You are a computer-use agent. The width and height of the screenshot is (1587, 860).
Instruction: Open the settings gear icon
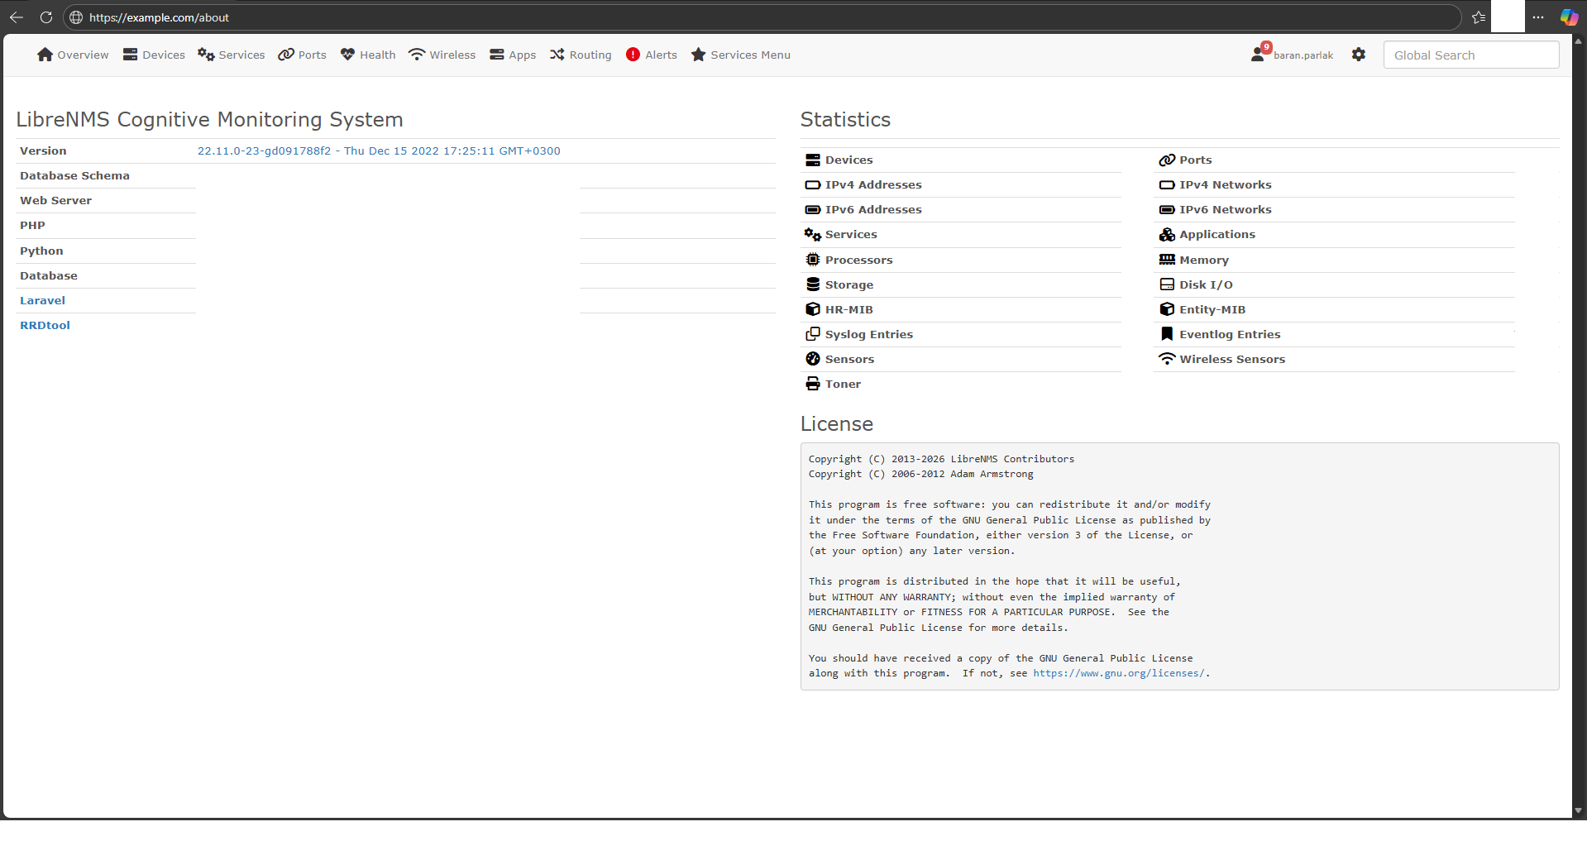point(1359,55)
